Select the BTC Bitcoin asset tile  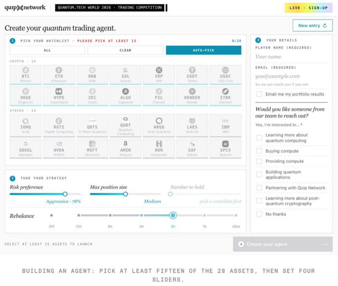point(25,75)
